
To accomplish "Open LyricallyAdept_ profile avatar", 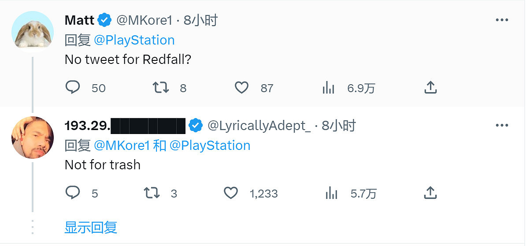I will coord(33,138).
